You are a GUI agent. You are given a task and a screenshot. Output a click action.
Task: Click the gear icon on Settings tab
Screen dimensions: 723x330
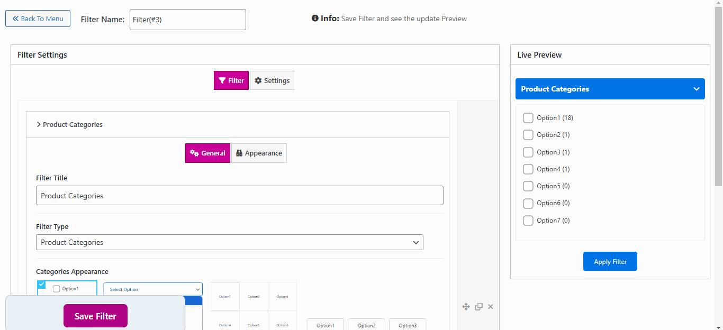(258, 81)
